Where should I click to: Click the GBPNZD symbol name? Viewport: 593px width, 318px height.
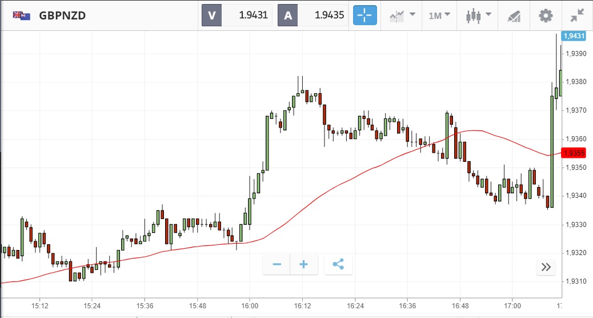(x=62, y=15)
